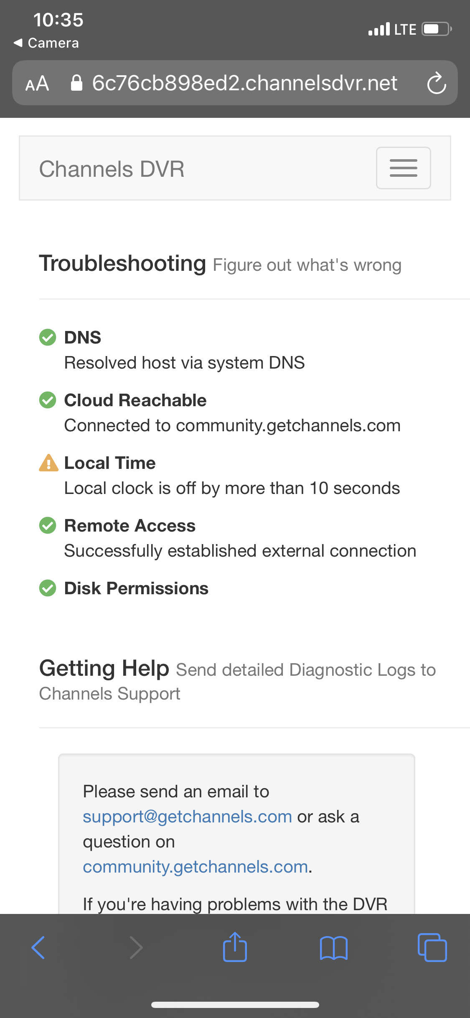Open the community.getchannels.com link
The image size is (470, 1018).
(x=196, y=867)
